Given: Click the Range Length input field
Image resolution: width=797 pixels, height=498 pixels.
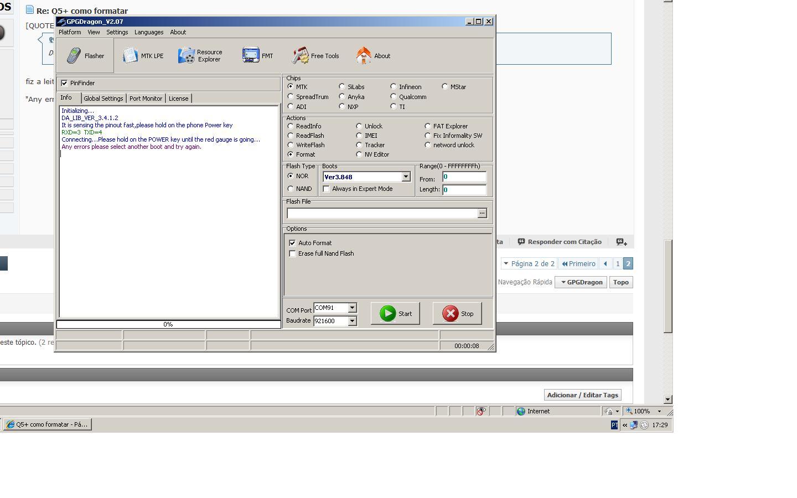Looking at the screenshot, I should click(464, 189).
